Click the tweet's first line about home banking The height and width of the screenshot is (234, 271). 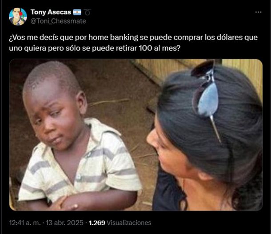pyautogui.click(x=133, y=37)
